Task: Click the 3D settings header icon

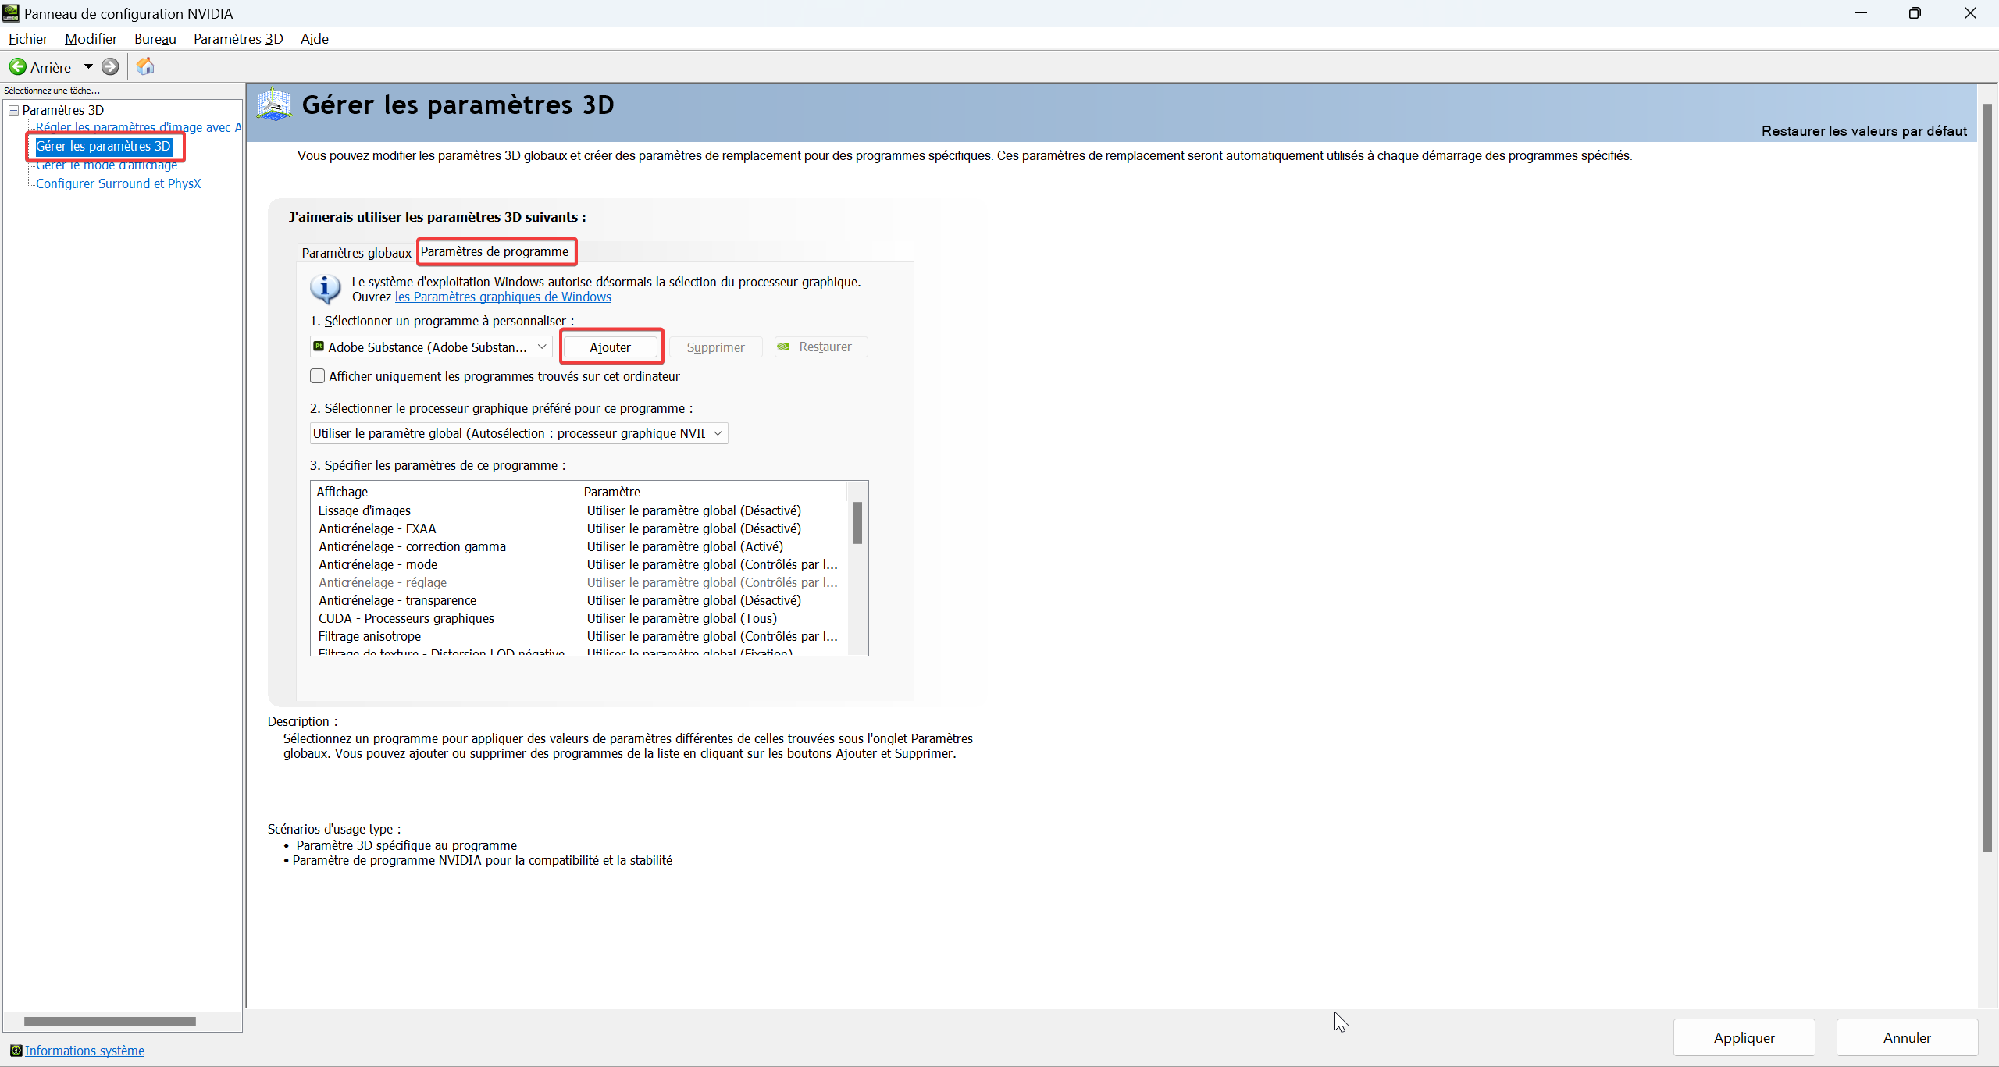Action: click(x=274, y=105)
